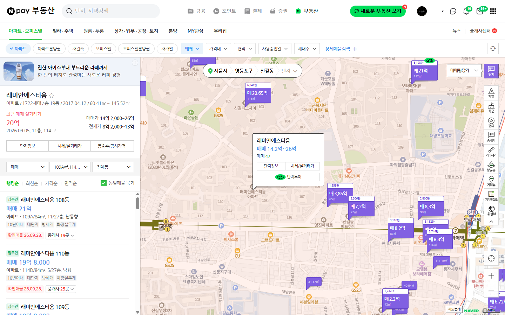Image resolution: width=505 pixels, height=315 pixels.
Task: Open the 동호수/공시가격 tab button
Action: [x=112, y=146]
